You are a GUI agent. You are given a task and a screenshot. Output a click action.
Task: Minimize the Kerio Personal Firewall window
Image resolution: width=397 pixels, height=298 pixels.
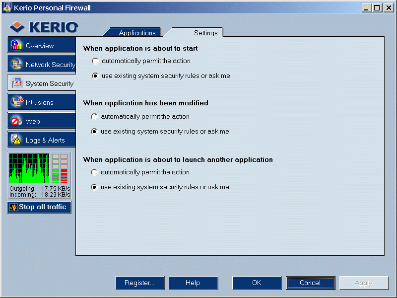tap(366, 8)
